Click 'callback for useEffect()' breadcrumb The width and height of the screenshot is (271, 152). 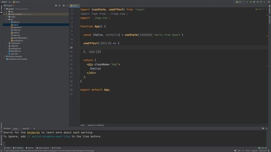tap(96, 125)
